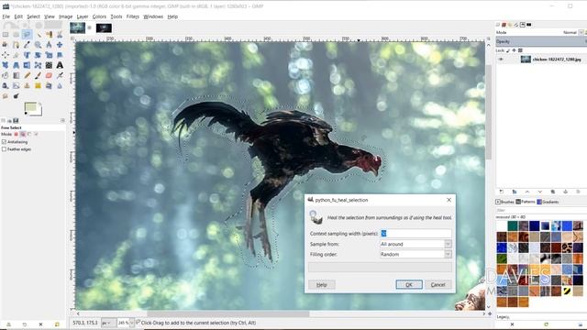Select the Zoom magnifier tool
This screenshot has height=330, width=587.
click(x=38, y=45)
